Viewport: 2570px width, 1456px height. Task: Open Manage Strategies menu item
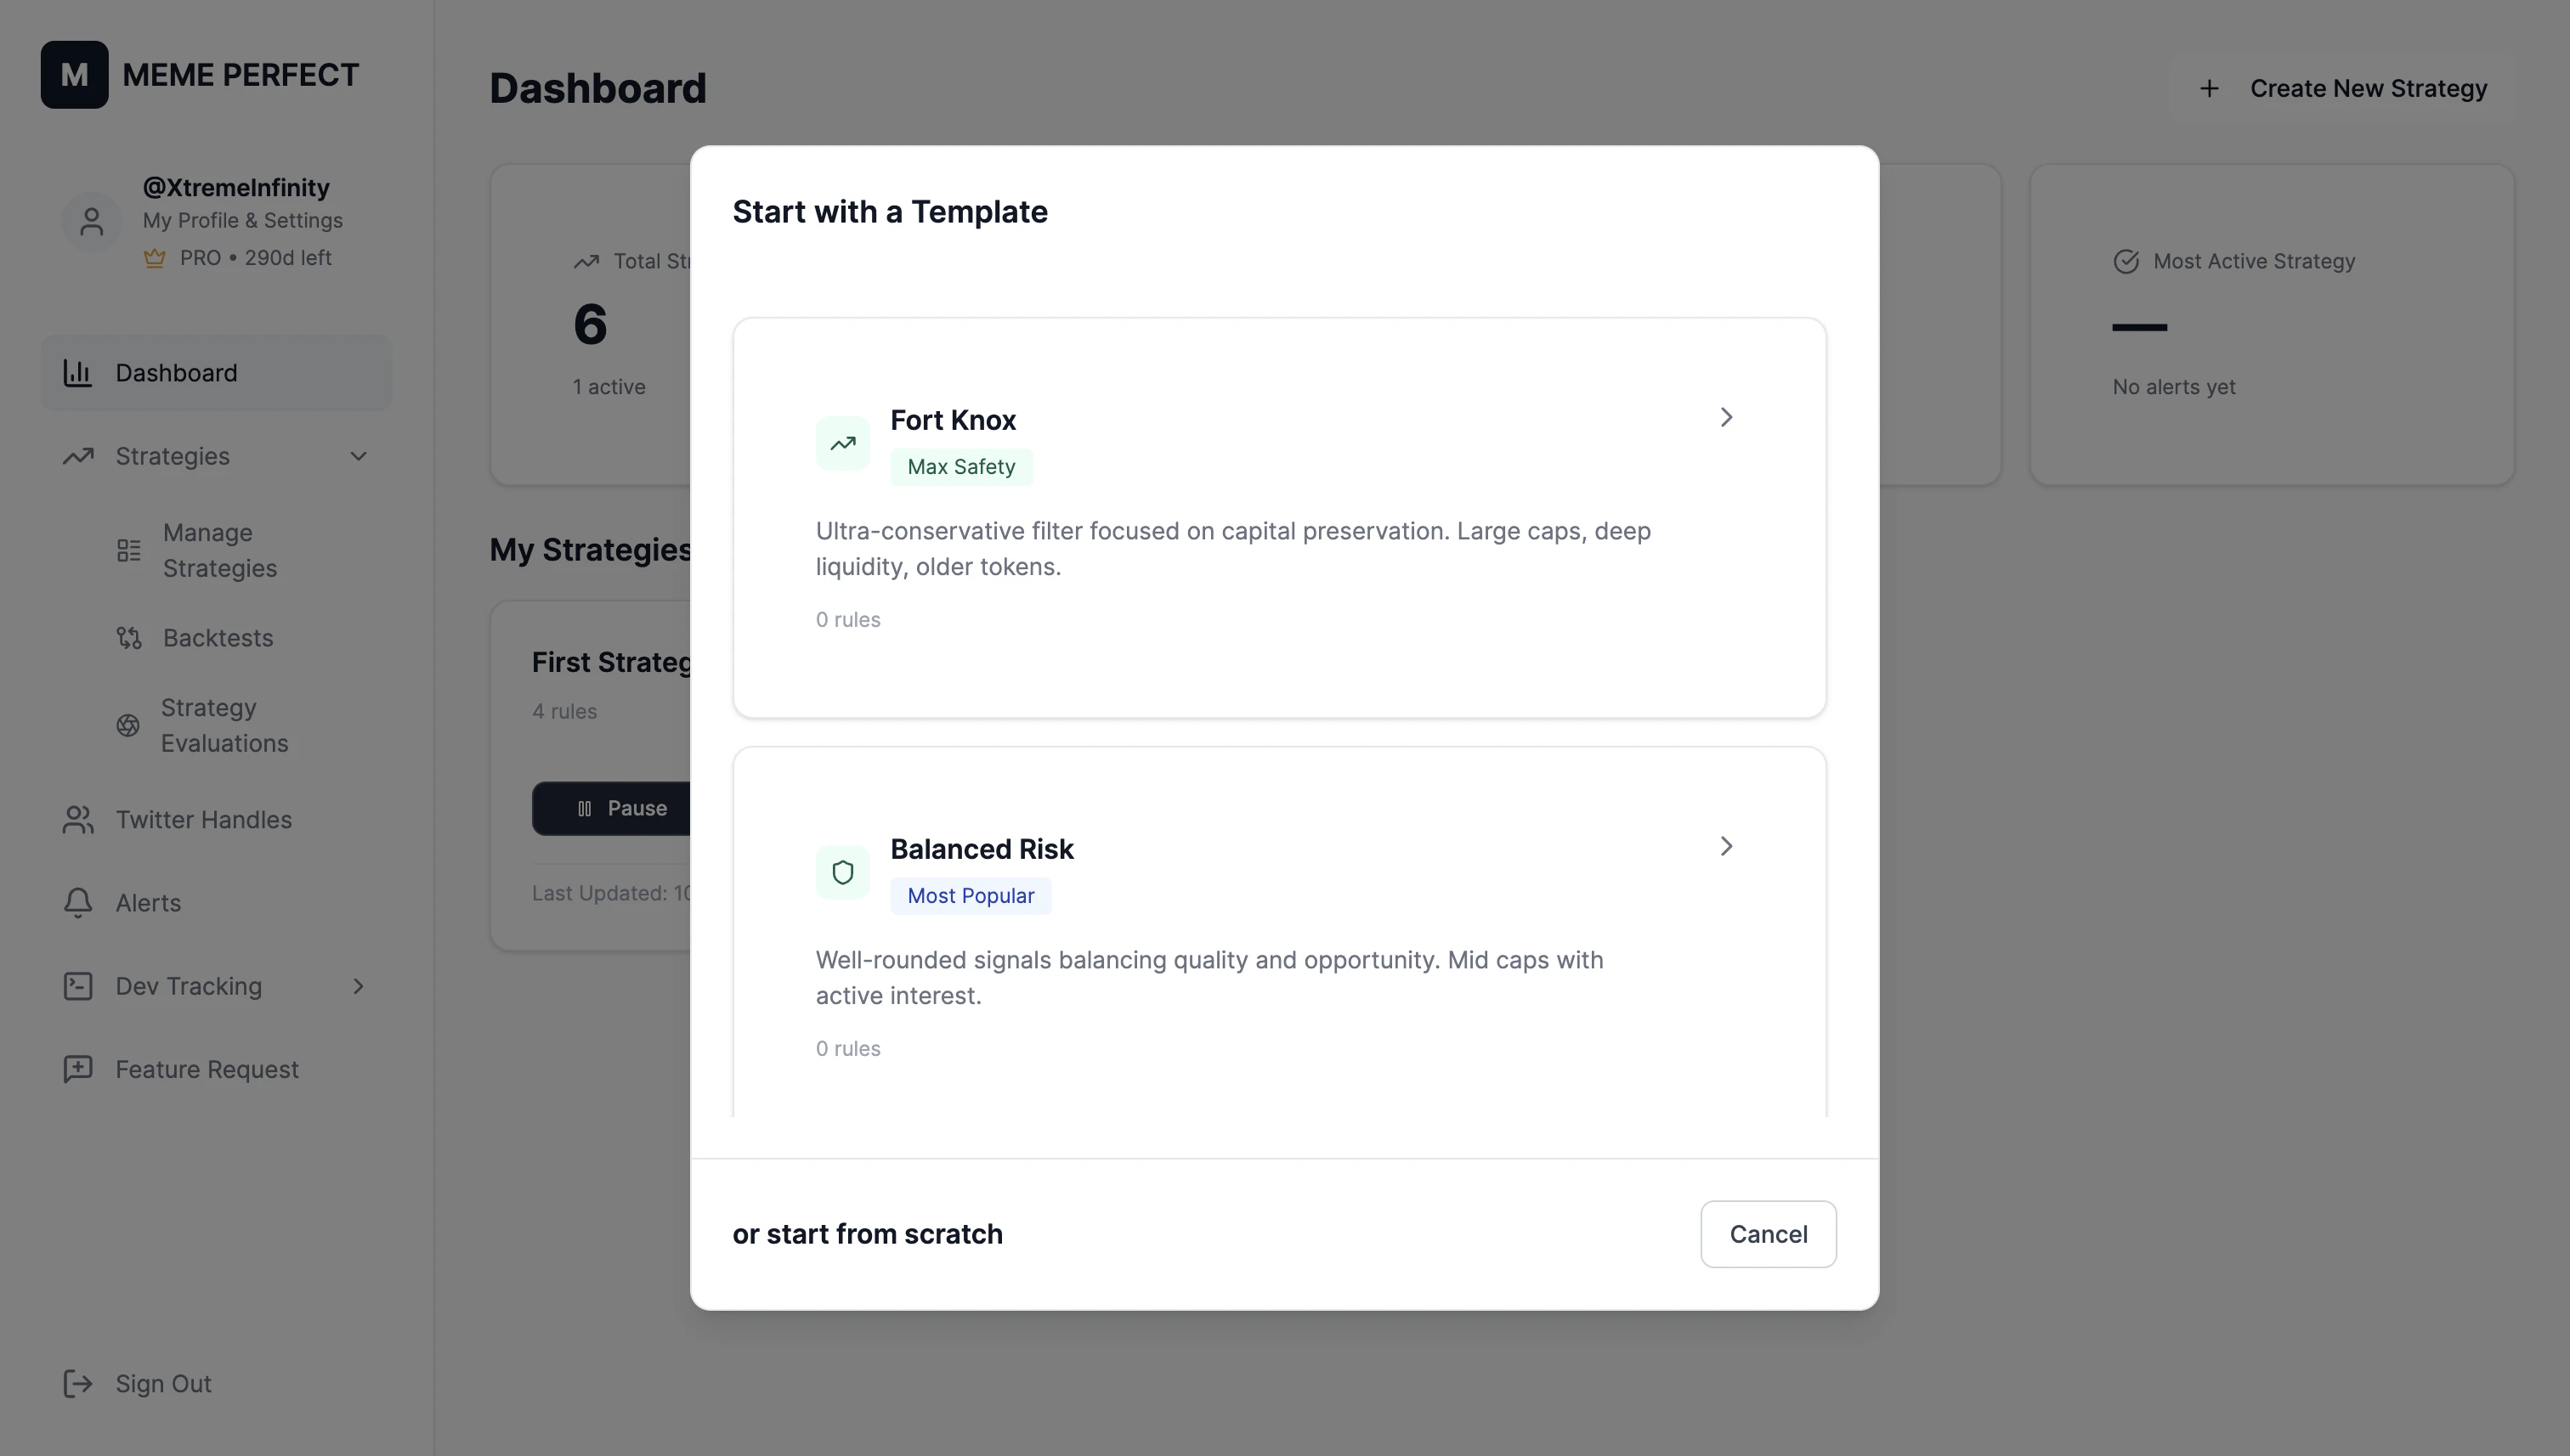click(x=220, y=550)
